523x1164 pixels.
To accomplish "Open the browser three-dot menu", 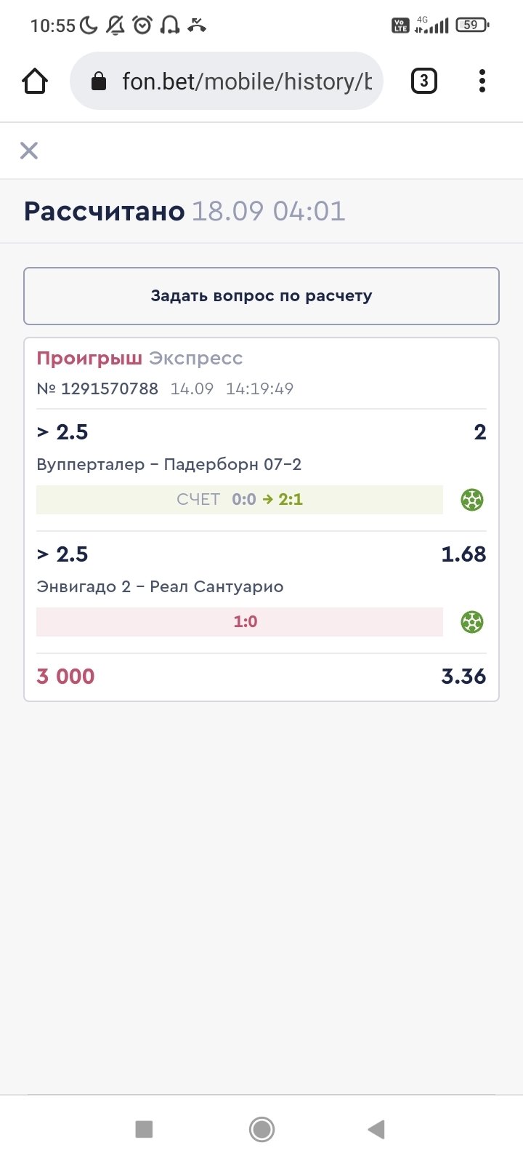I will [x=482, y=81].
